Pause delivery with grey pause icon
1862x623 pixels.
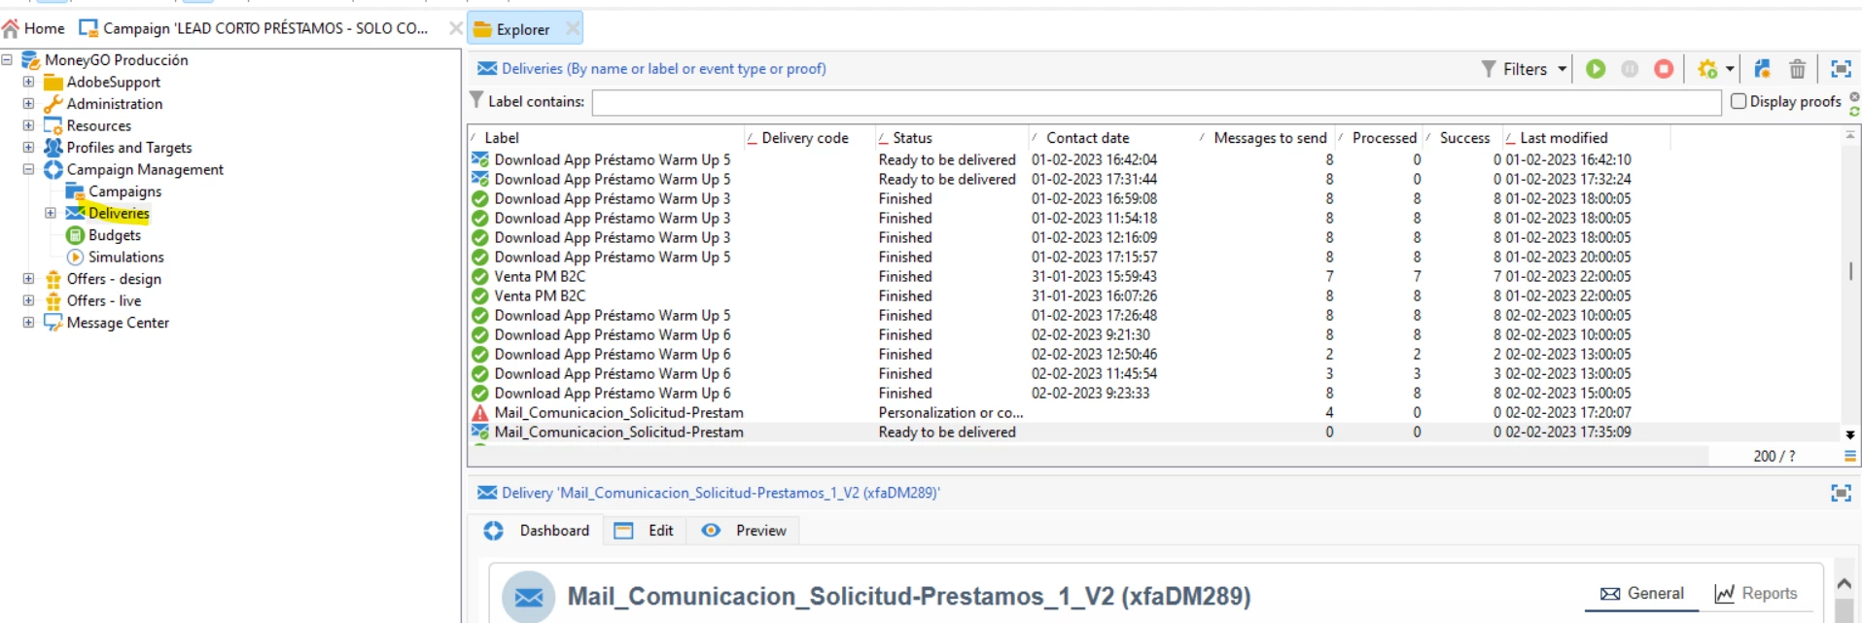point(1630,69)
